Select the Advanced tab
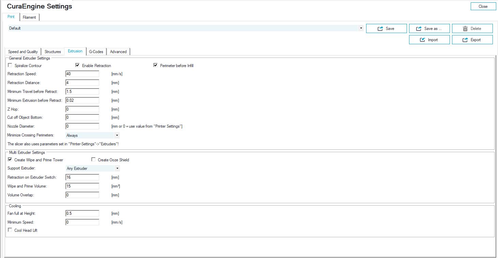 tap(118, 52)
